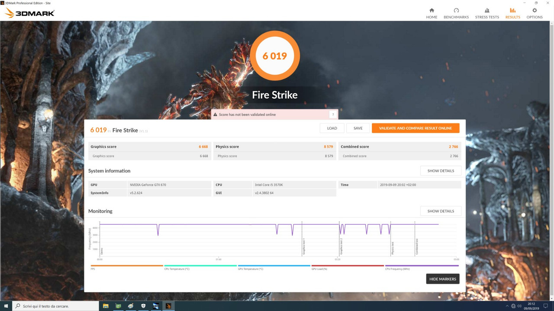Image resolution: width=554 pixels, height=311 pixels.
Task: Open the Windows Start menu
Action: point(6,306)
